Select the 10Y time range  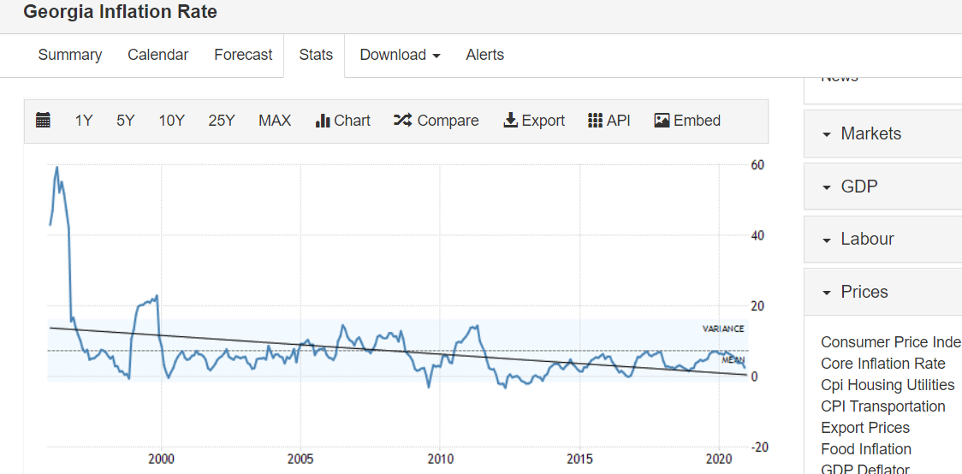point(171,121)
